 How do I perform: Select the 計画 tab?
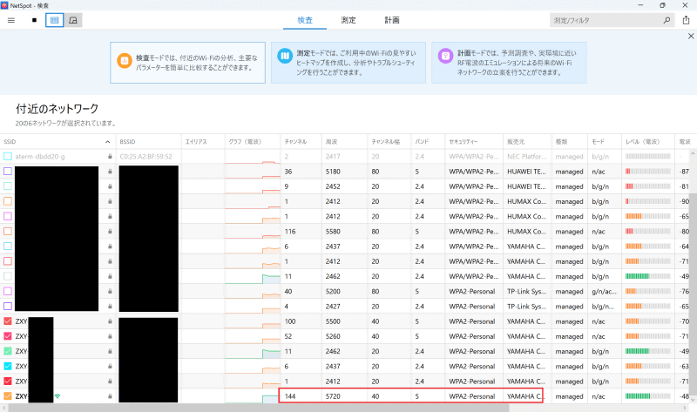(391, 20)
